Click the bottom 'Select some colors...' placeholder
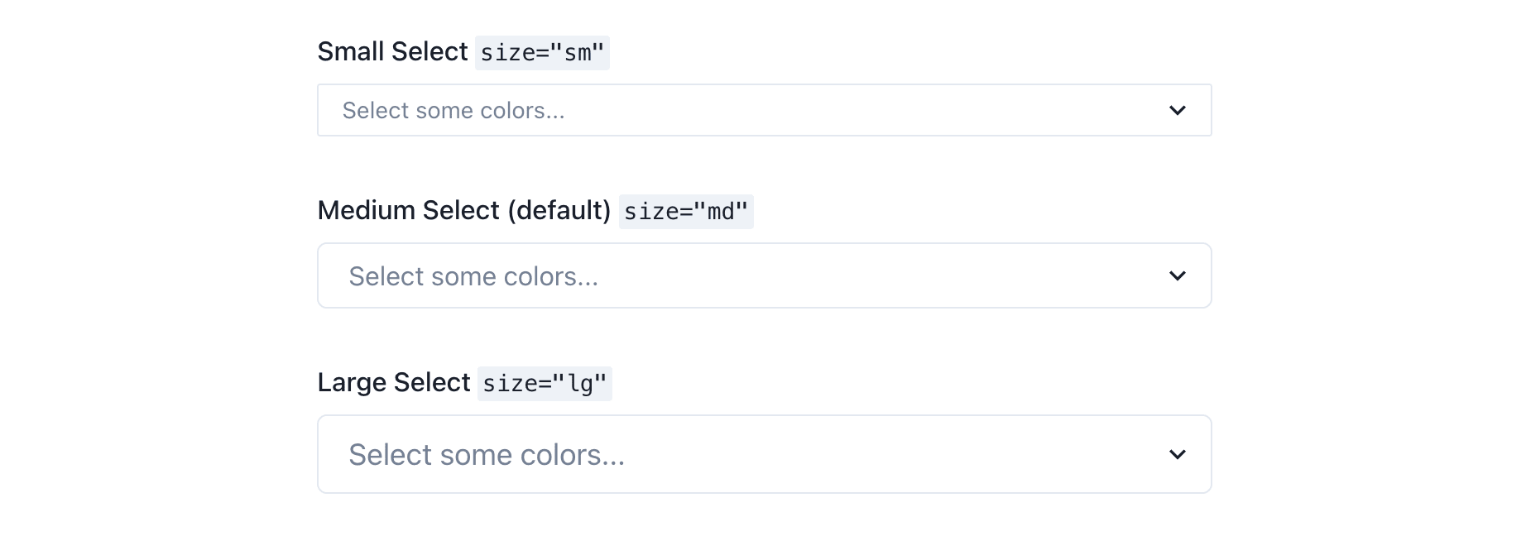This screenshot has width=1526, height=536. click(x=486, y=454)
